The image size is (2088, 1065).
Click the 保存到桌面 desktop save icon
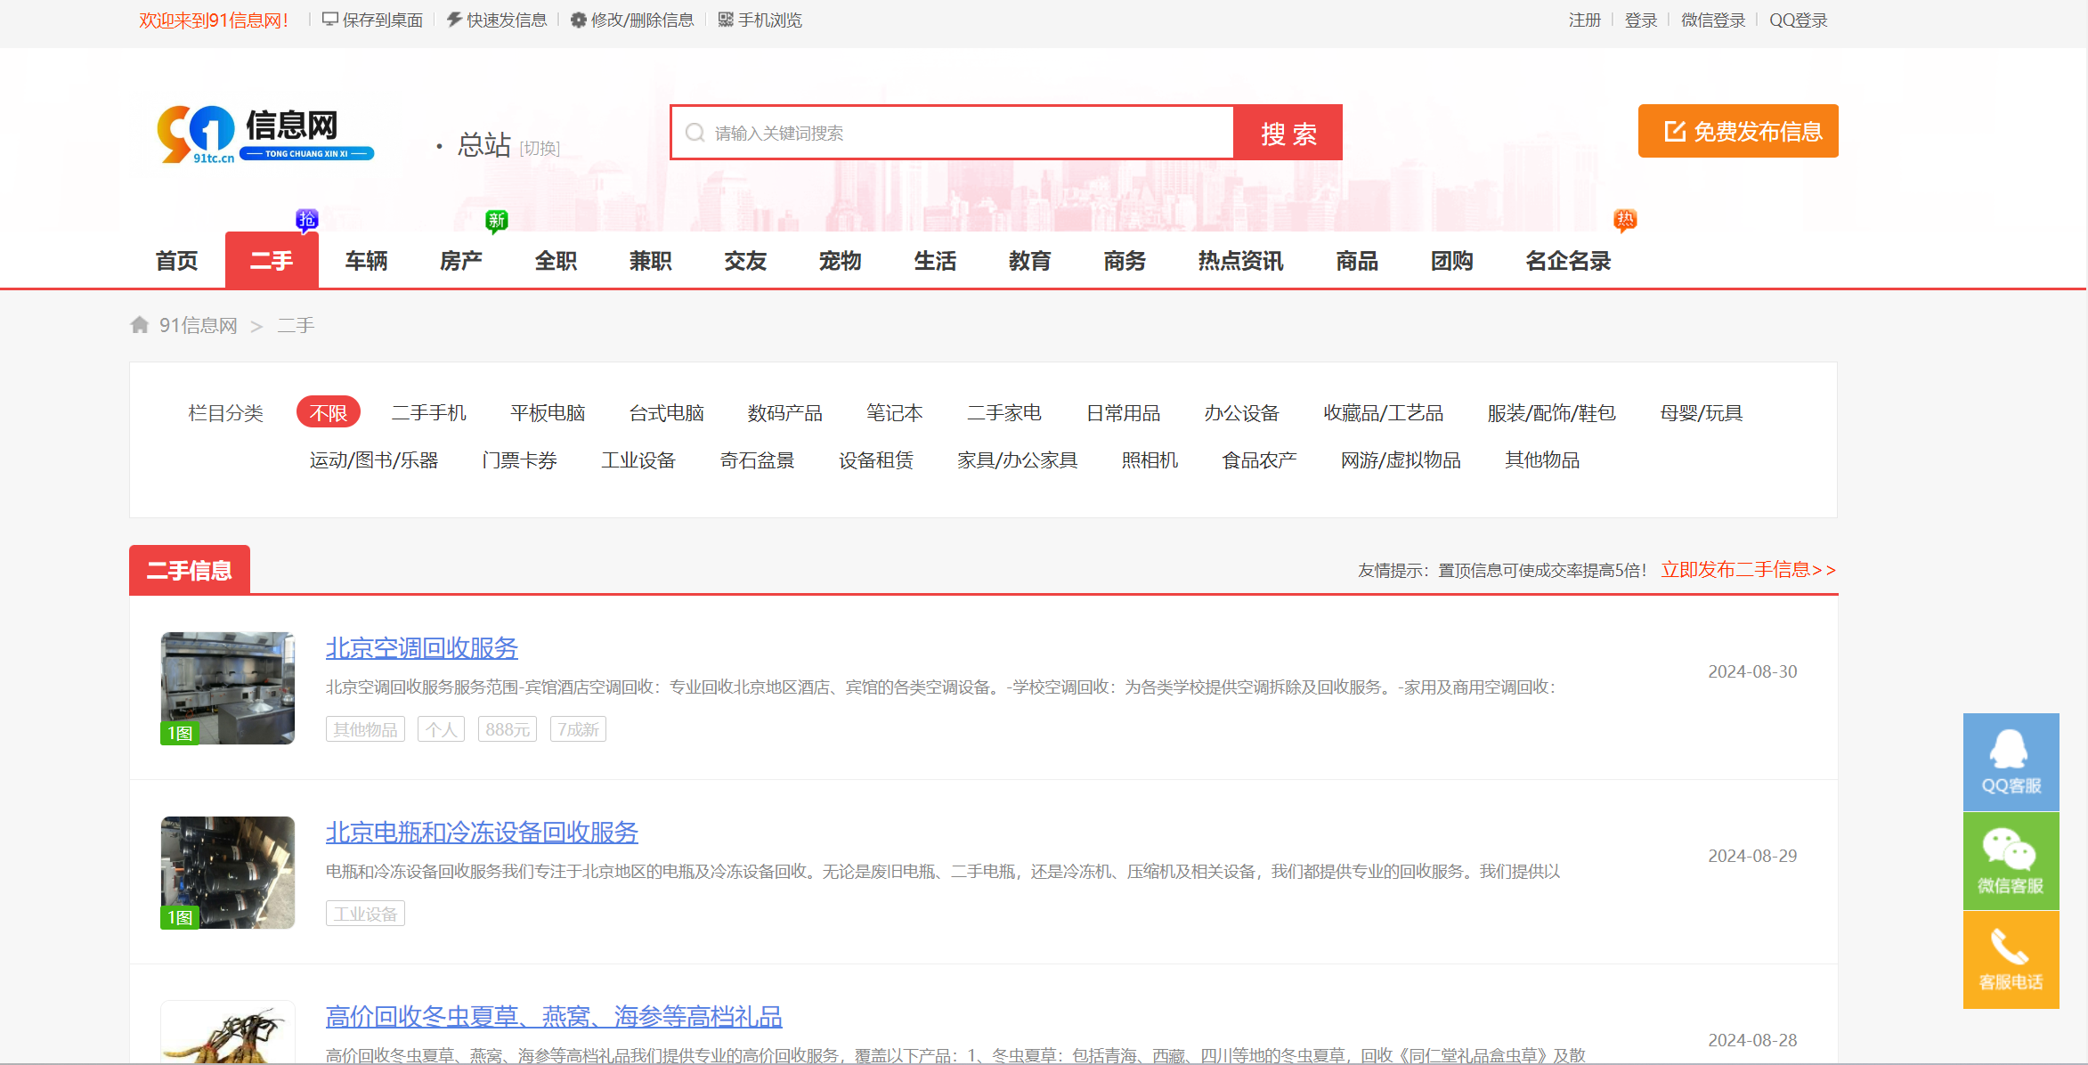tap(330, 19)
